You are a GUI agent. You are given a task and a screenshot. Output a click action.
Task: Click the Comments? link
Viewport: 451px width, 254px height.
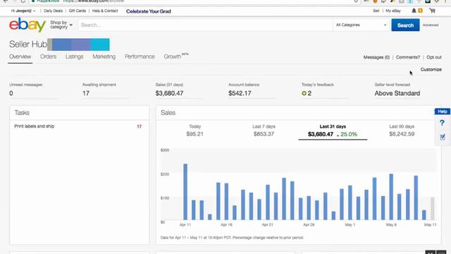[x=408, y=57]
